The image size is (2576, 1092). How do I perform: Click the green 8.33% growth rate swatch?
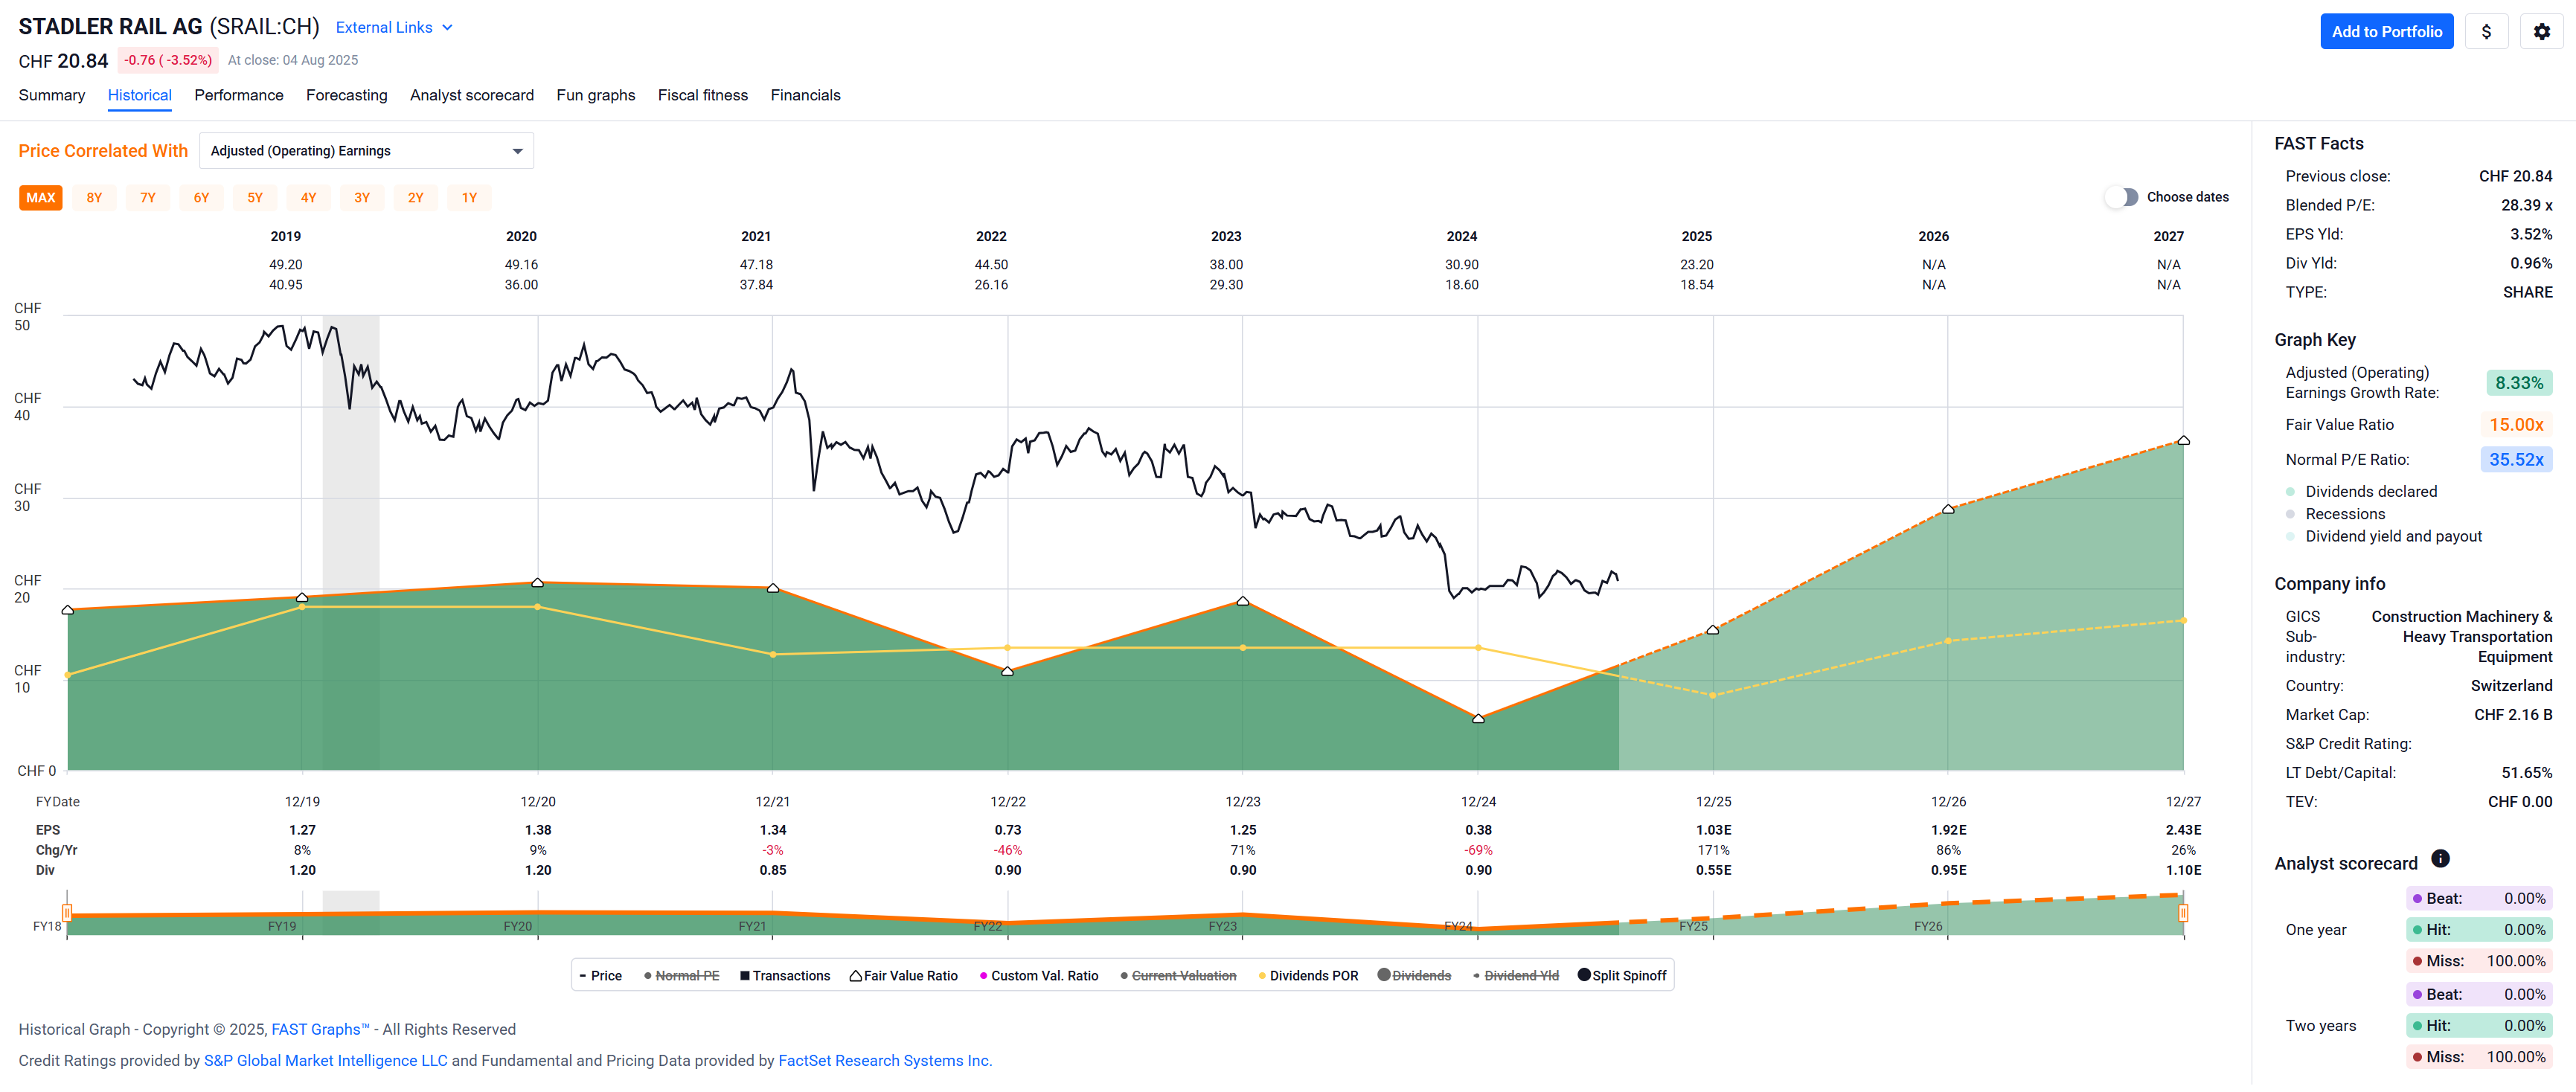[2518, 383]
